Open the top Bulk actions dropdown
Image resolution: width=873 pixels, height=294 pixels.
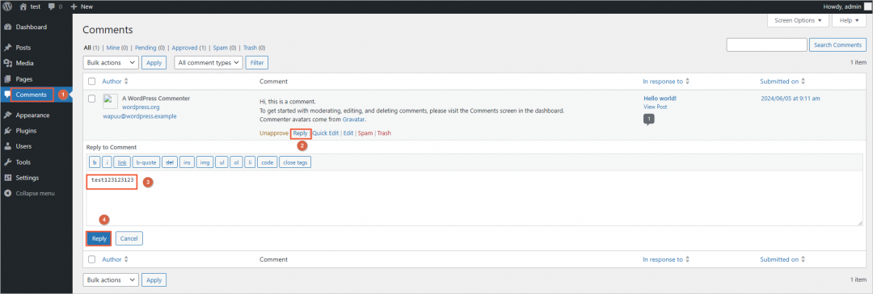click(111, 63)
